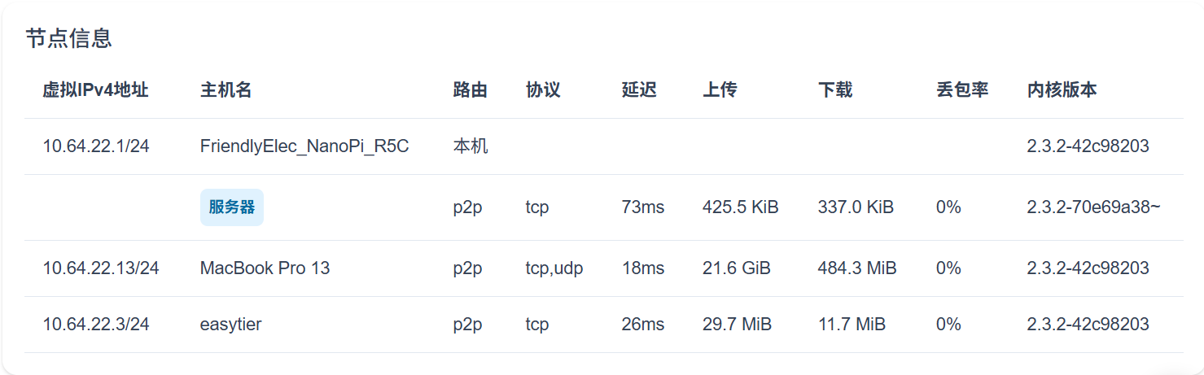1204x375 pixels.
Task: Click IP address 10.64.22.1/24
Action: 96,146
